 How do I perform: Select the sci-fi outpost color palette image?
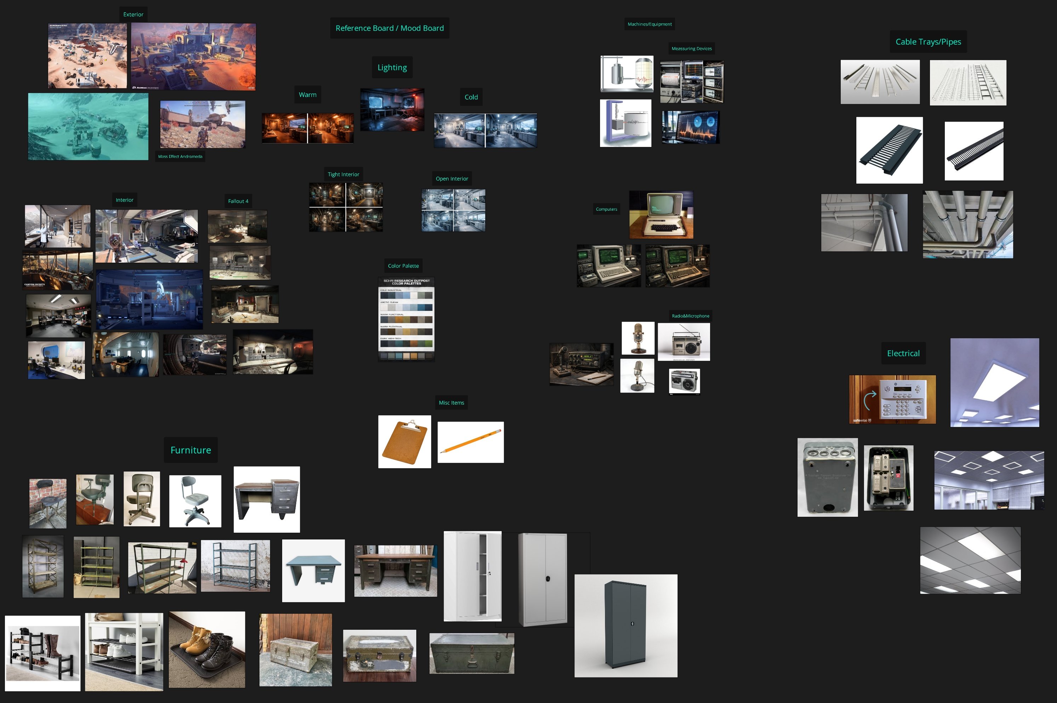[406, 319]
